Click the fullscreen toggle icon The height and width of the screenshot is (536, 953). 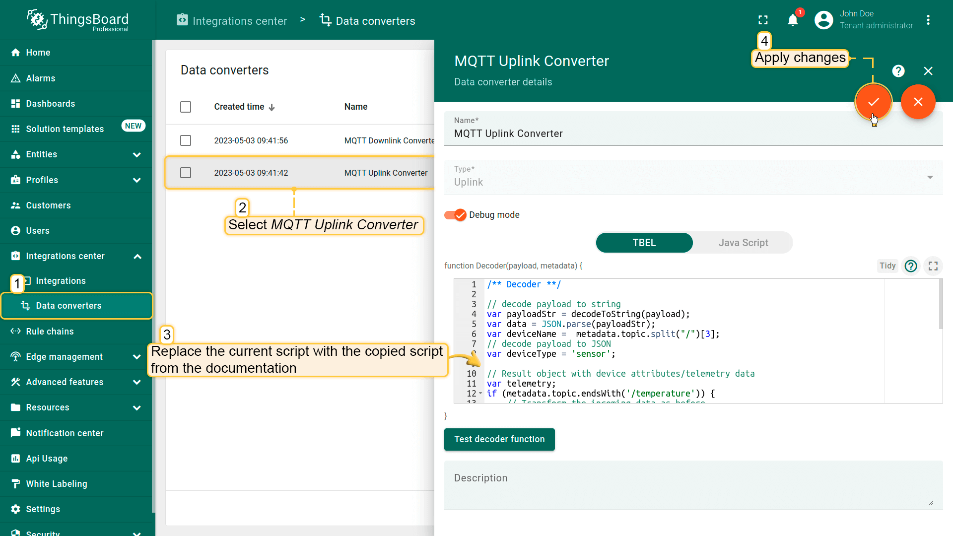coord(763,20)
